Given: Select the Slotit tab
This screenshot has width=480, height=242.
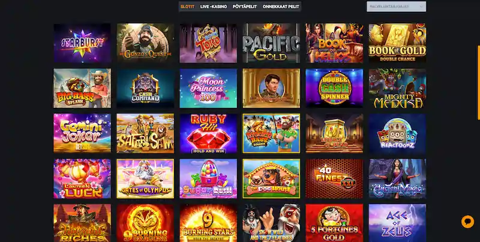Looking at the screenshot, I should coord(187,7).
